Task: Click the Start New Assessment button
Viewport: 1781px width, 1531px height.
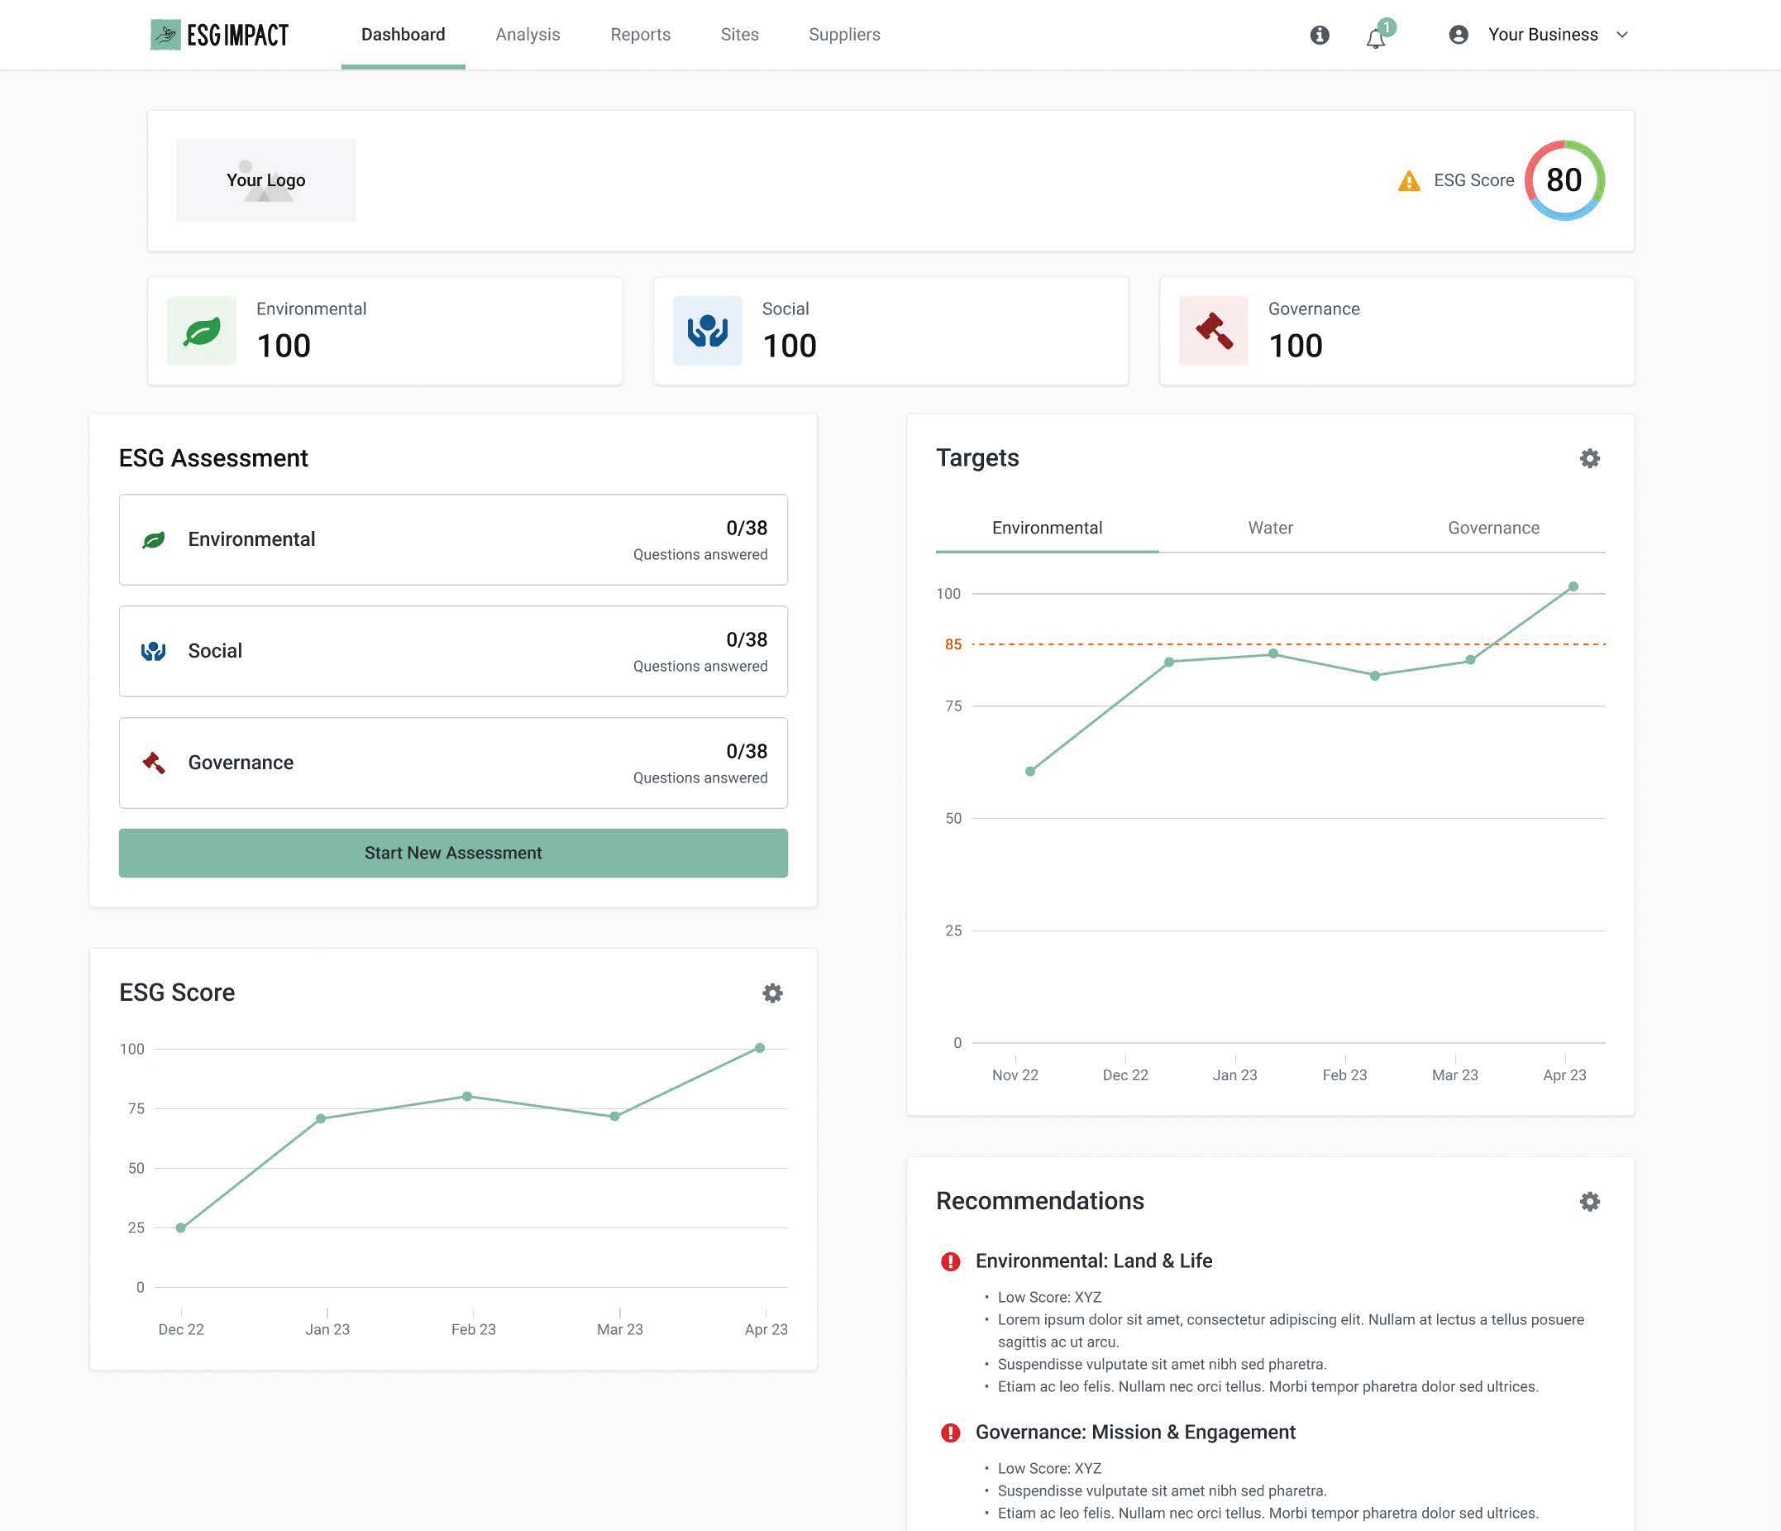Action: click(x=452, y=853)
